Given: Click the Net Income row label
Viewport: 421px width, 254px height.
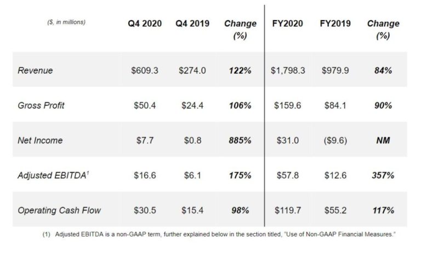Looking at the screenshot, I should [x=40, y=140].
